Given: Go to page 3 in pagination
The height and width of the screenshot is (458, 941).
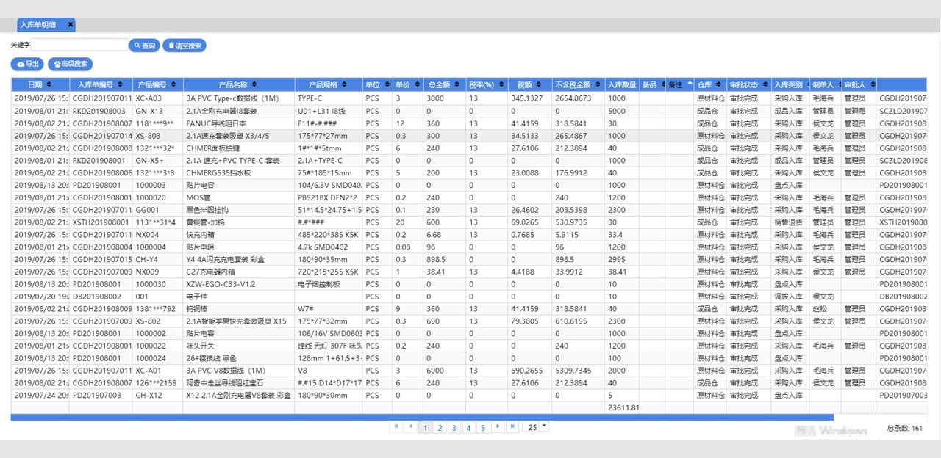Looking at the screenshot, I should coord(454,427).
